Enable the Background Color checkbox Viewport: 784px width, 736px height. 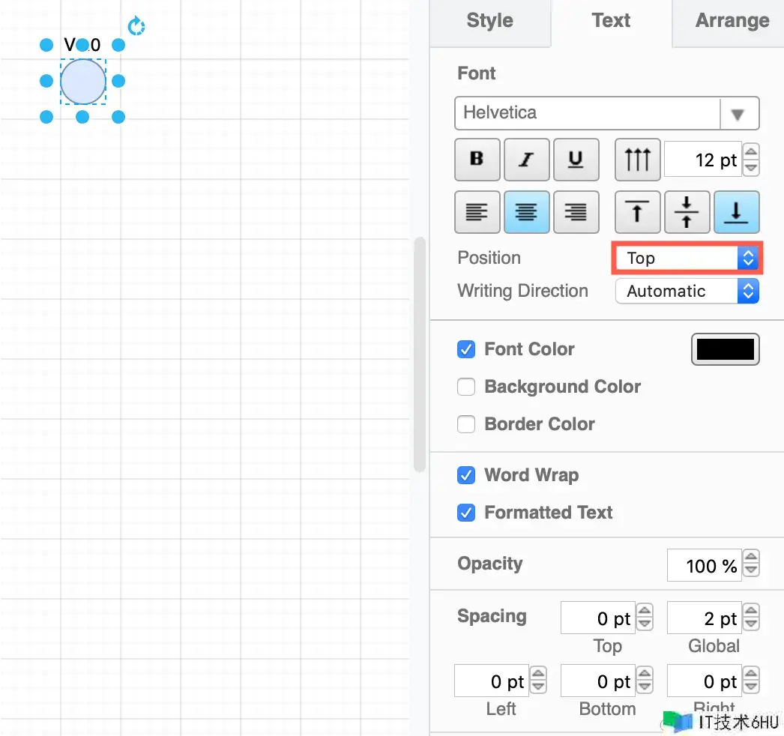[x=466, y=387]
